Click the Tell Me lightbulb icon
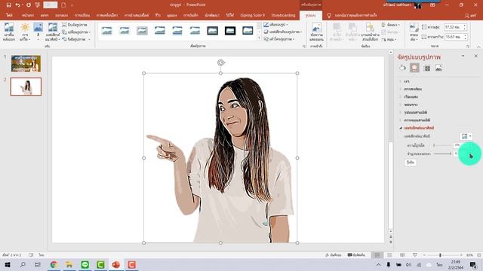 (x=329, y=15)
